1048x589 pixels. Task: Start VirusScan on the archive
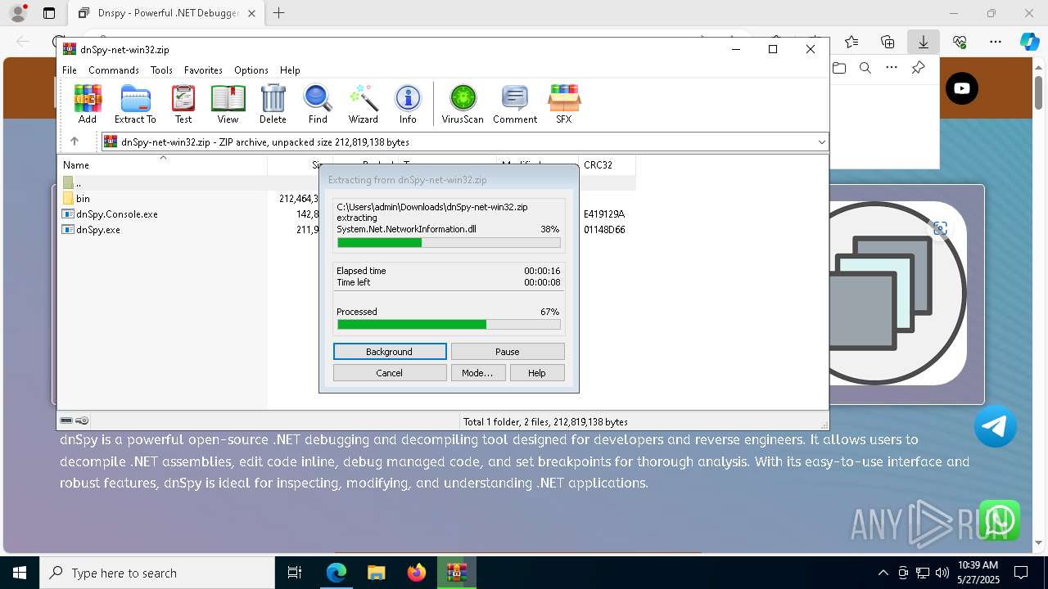pyautogui.click(x=463, y=104)
